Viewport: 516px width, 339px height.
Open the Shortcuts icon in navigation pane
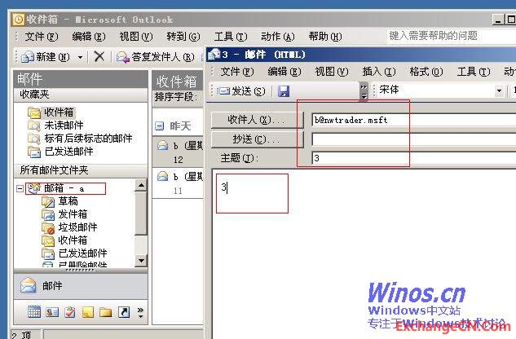(x=123, y=312)
